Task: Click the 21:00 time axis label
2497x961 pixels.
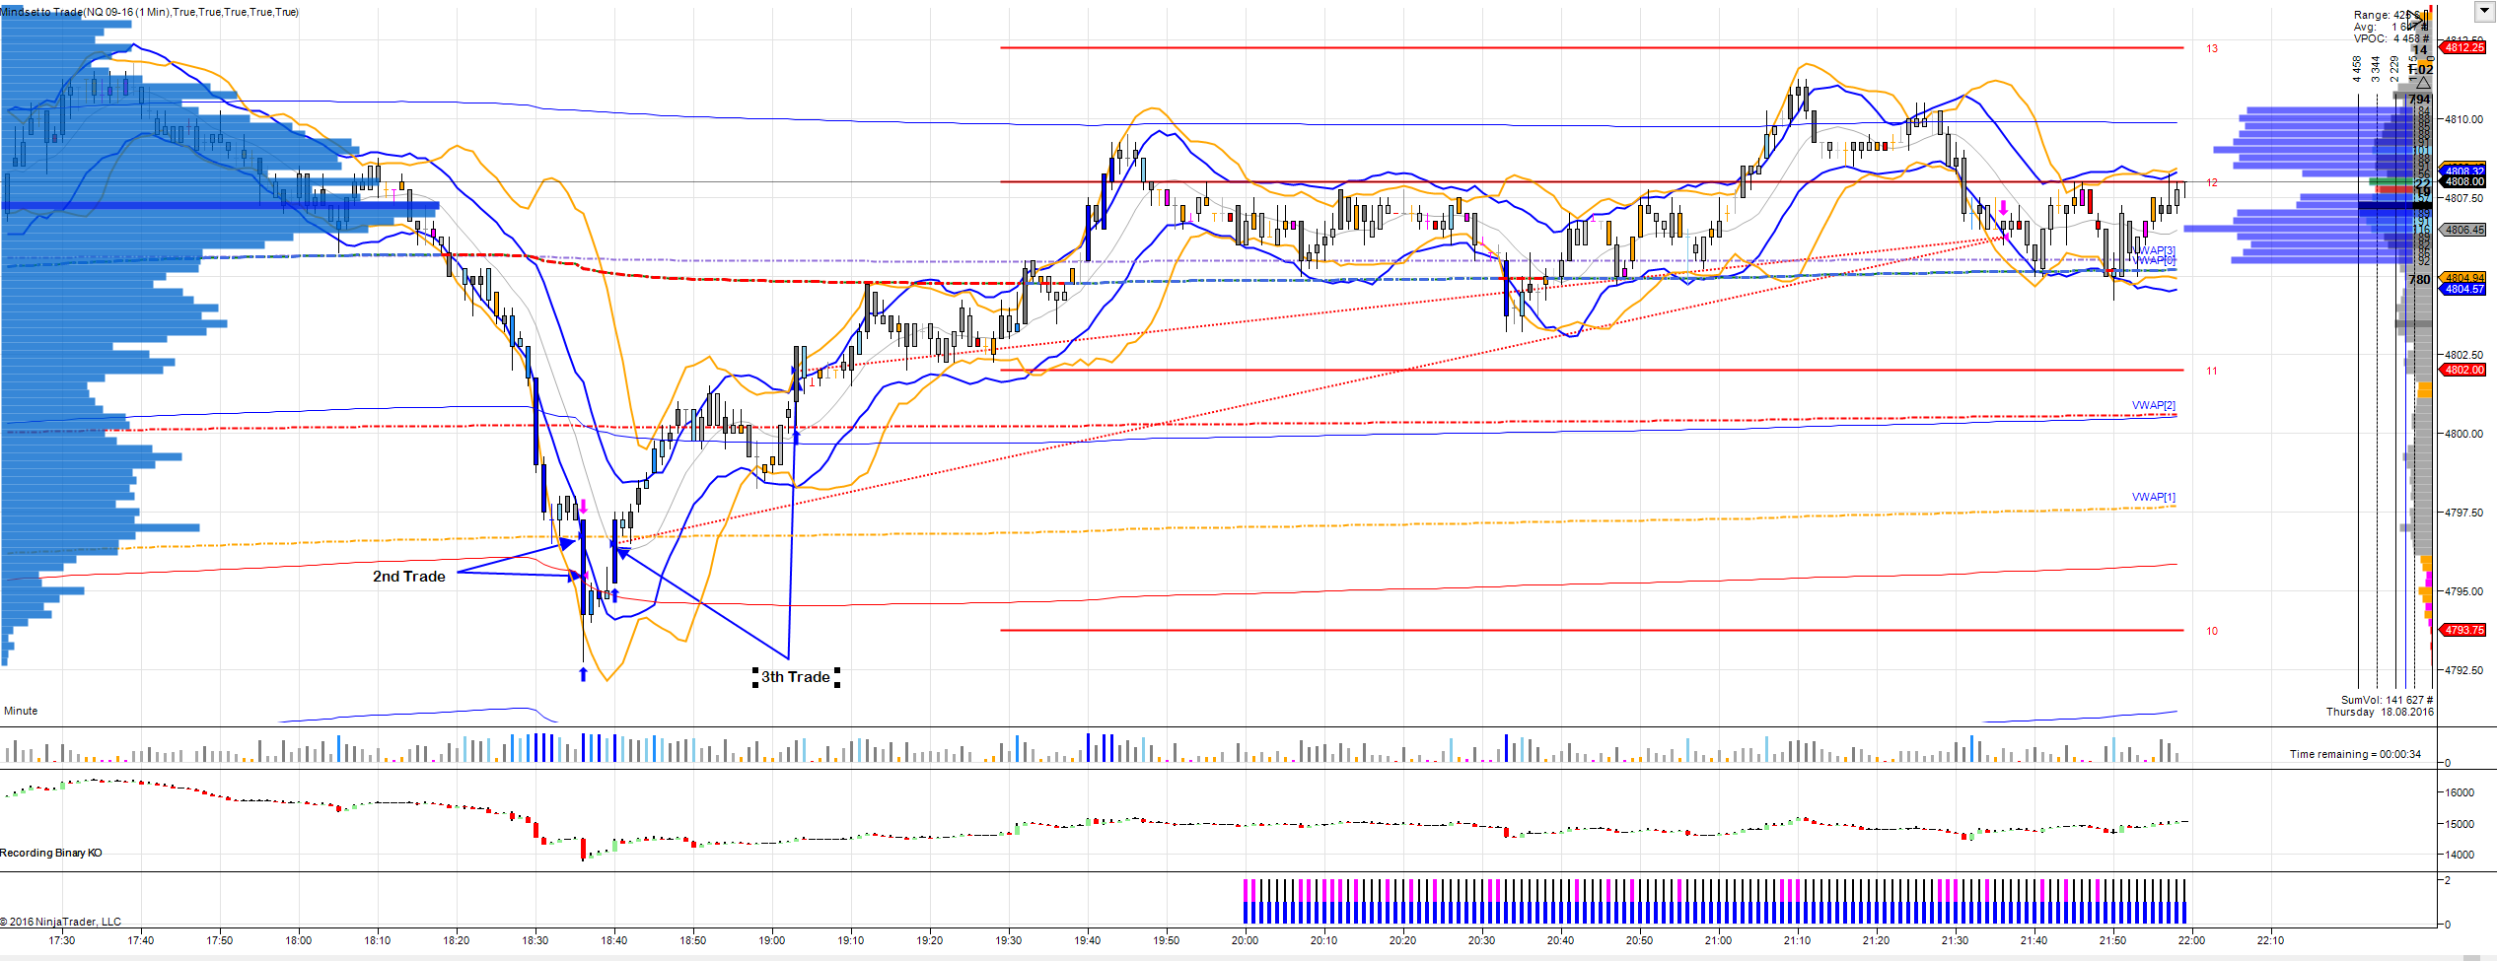Action: [x=1719, y=940]
